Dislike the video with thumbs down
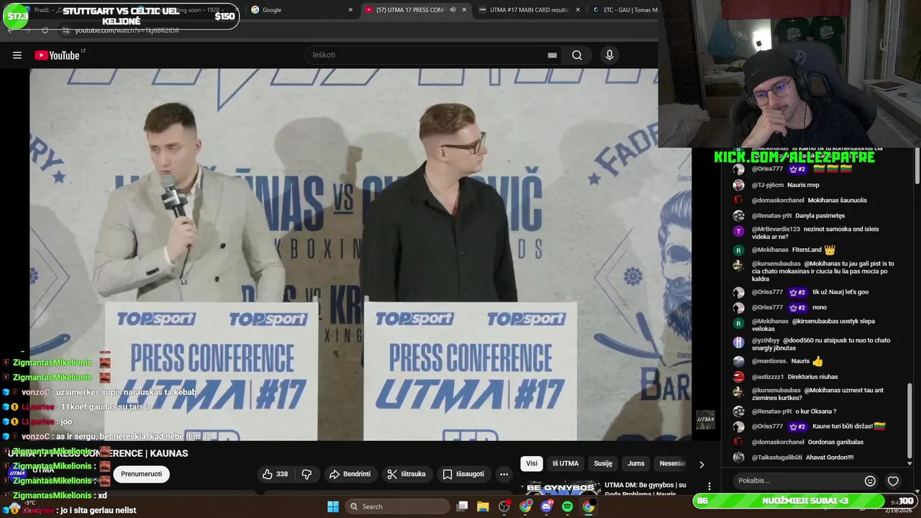 click(x=307, y=474)
